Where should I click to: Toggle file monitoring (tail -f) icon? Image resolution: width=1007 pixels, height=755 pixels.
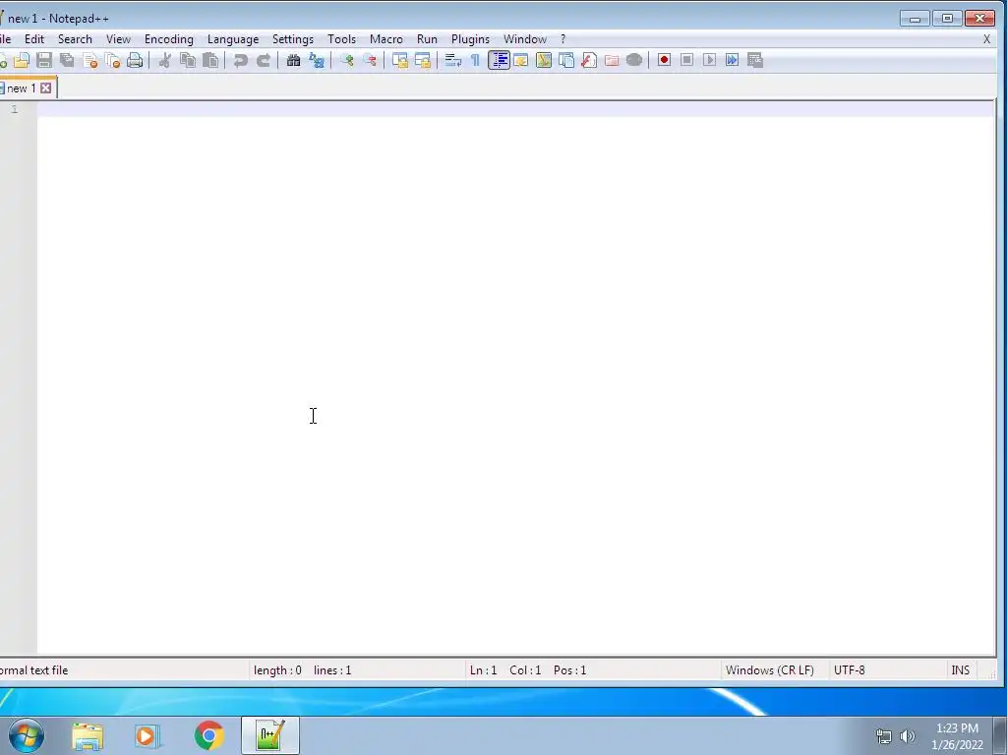[x=634, y=60]
